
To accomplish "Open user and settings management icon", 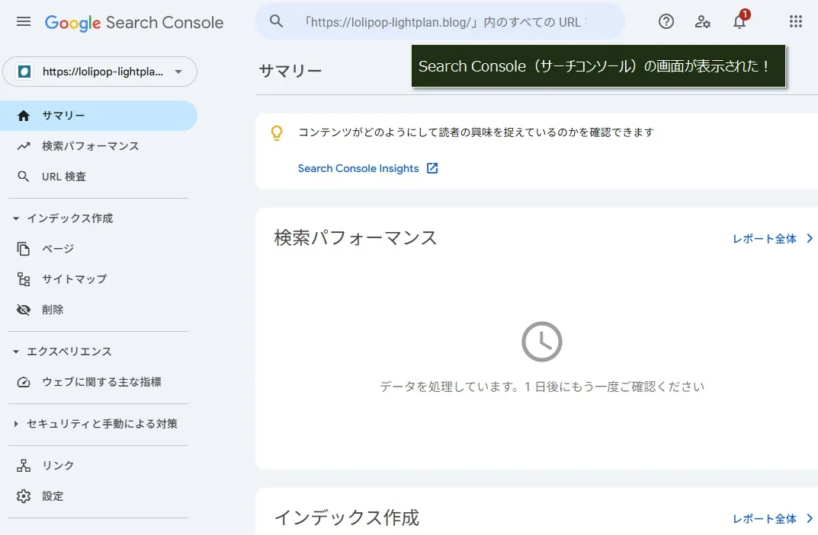I will pos(703,22).
